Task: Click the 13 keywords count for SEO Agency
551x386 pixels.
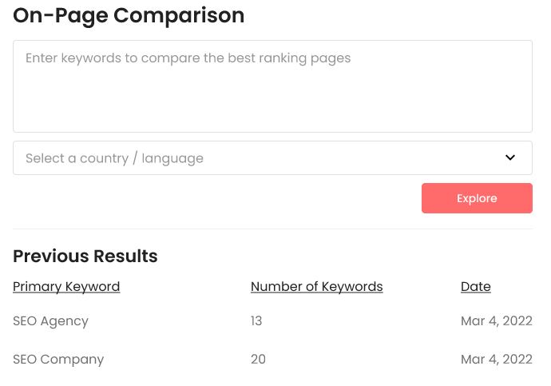Action: pos(256,320)
